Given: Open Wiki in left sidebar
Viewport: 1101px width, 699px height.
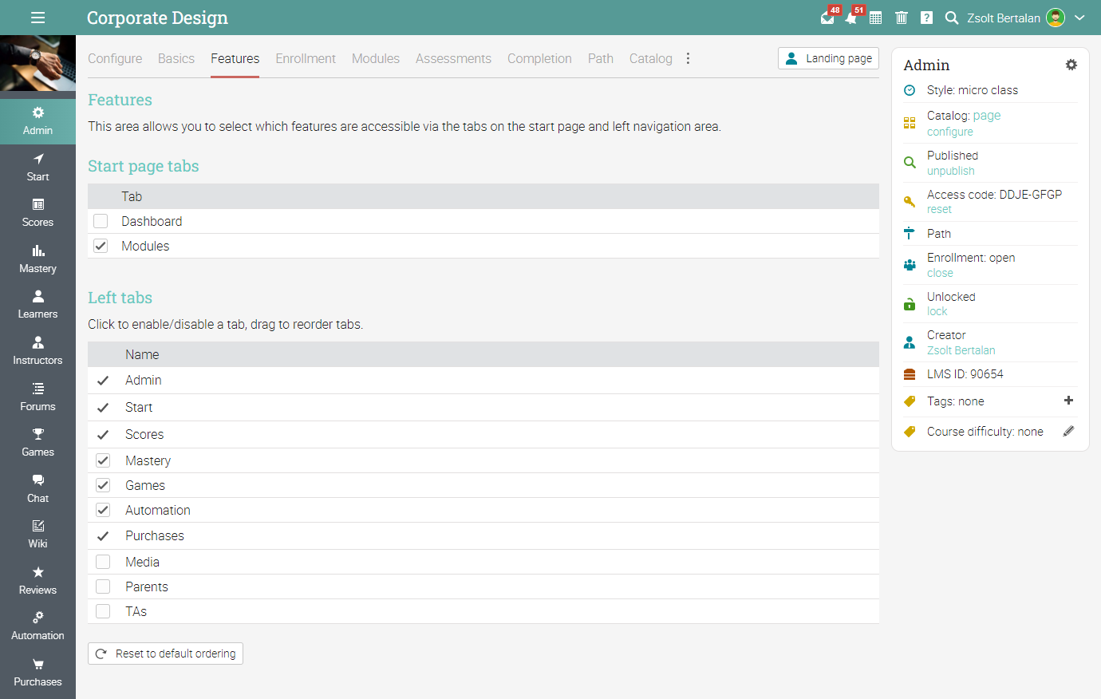Looking at the screenshot, I should click(x=37, y=535).
